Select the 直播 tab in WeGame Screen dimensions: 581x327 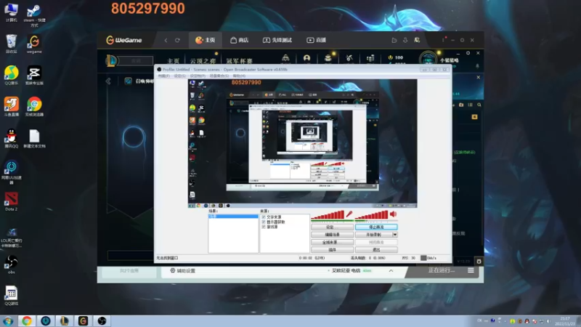point(317,40)
